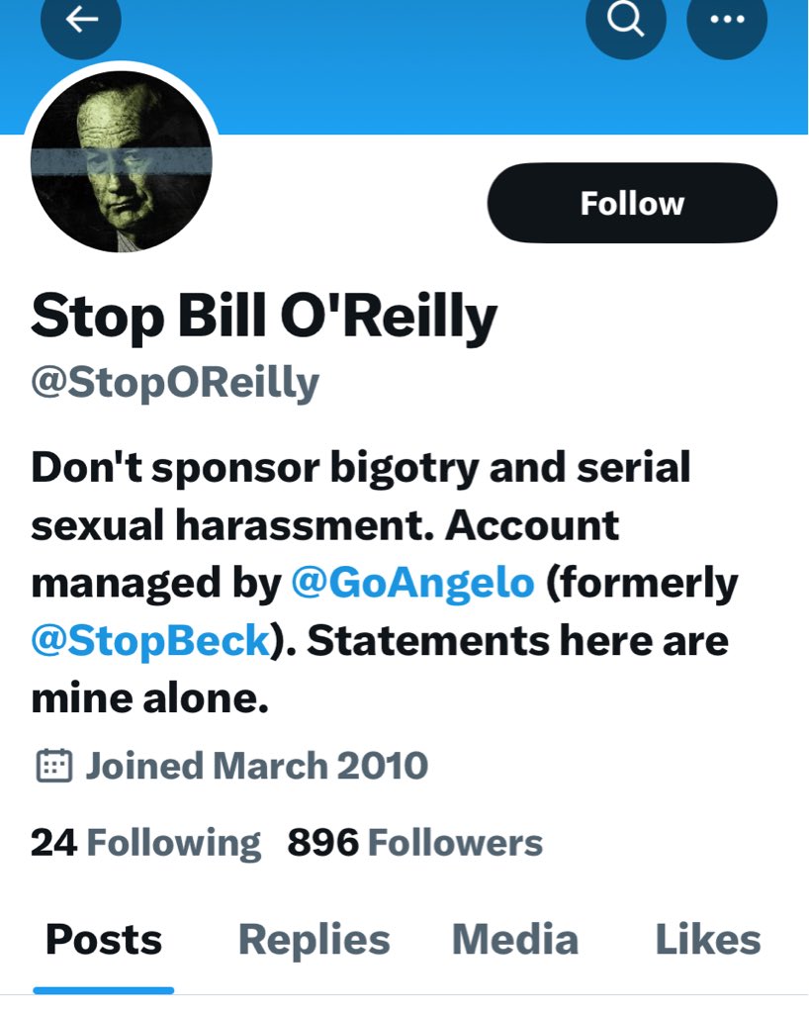Image resolution: width=809 pixels, height=1013 pixels.
Task: Open the Media tab
Action: coord(514,939)
